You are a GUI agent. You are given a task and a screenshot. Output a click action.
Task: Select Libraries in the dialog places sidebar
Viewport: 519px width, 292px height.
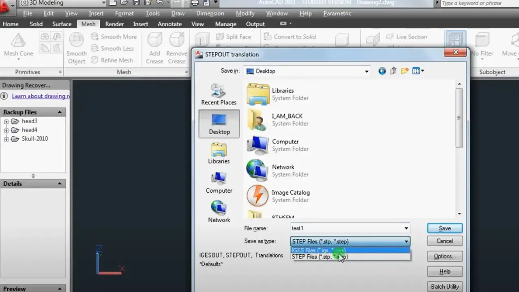click(219, 153)
